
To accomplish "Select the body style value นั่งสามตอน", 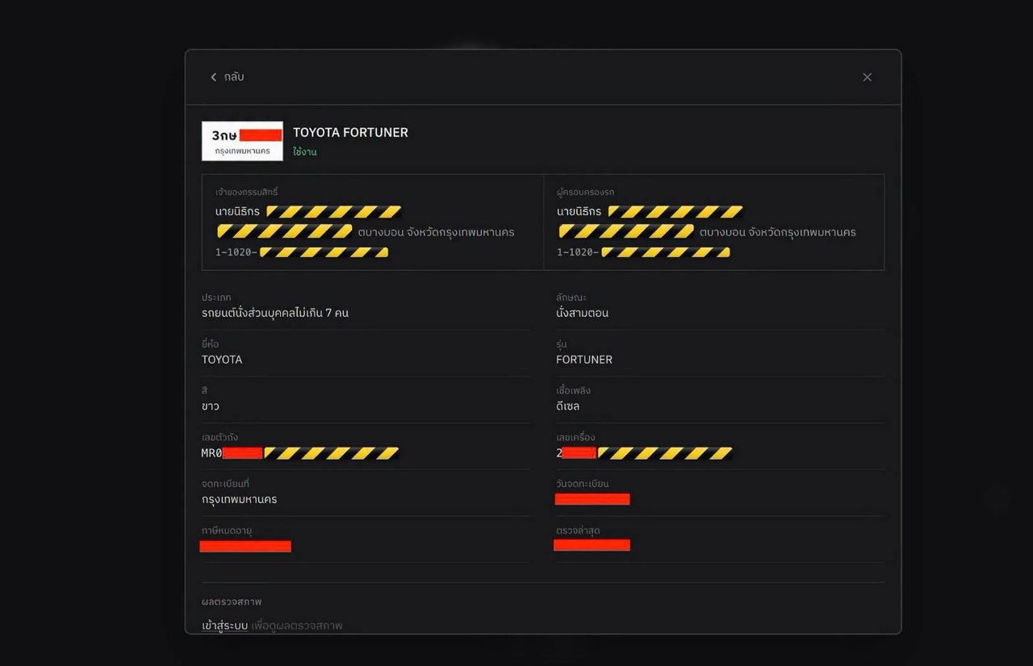I will click(x=582, y=313).
